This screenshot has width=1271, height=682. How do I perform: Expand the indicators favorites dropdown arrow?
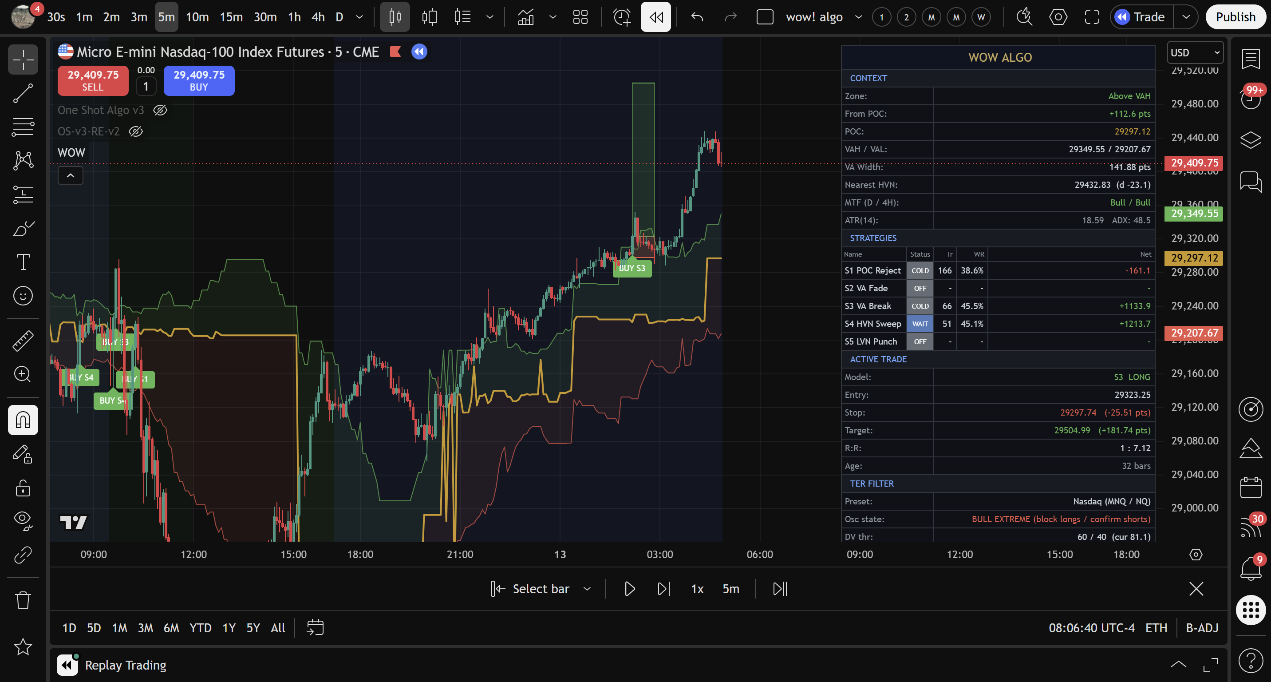tap(553, 17)
